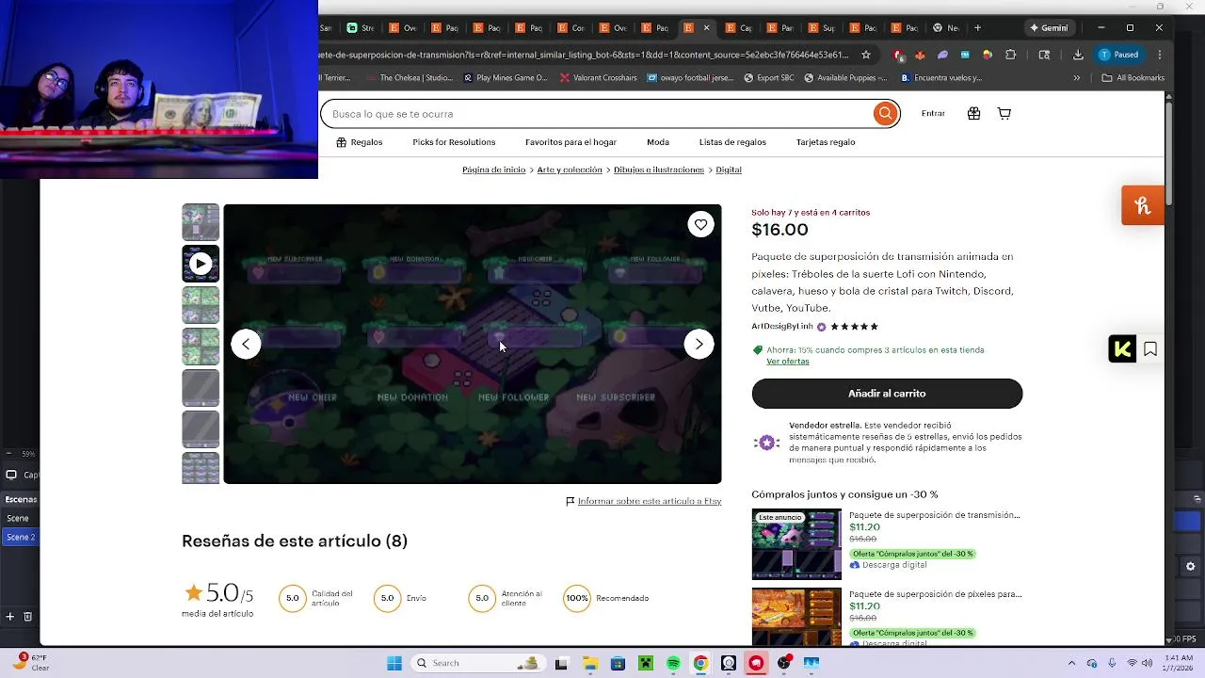Open Arte y colección breadcrumb

[570, 170]
